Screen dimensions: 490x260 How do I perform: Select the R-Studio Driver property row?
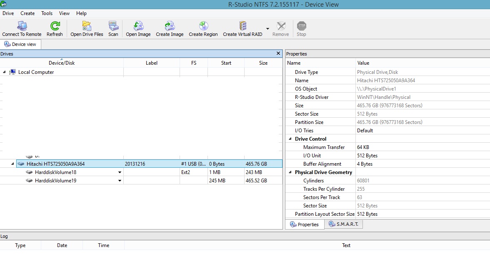(387, 97)
